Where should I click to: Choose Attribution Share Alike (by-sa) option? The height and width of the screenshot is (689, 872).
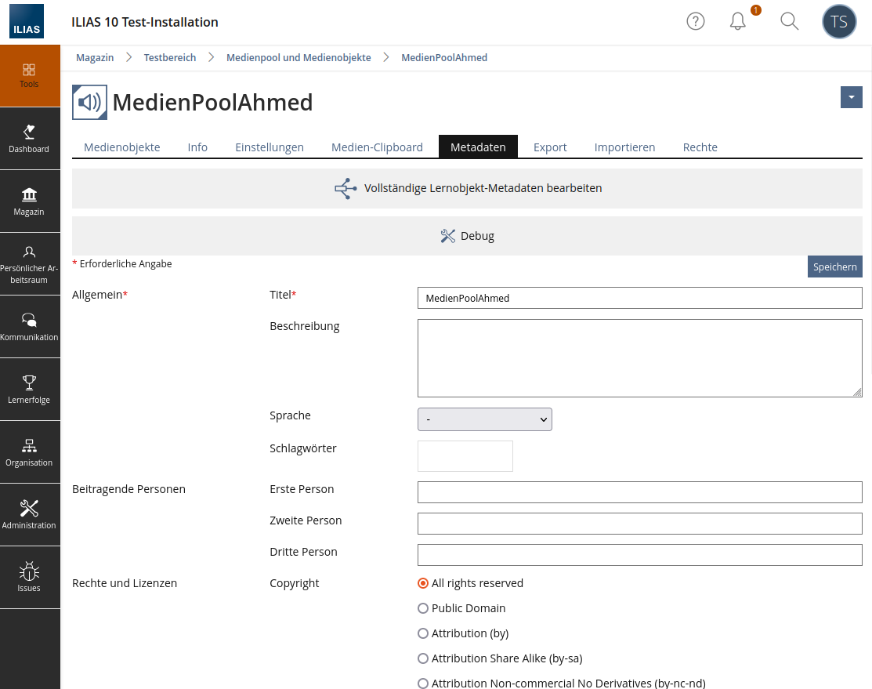tap(423, 658)
